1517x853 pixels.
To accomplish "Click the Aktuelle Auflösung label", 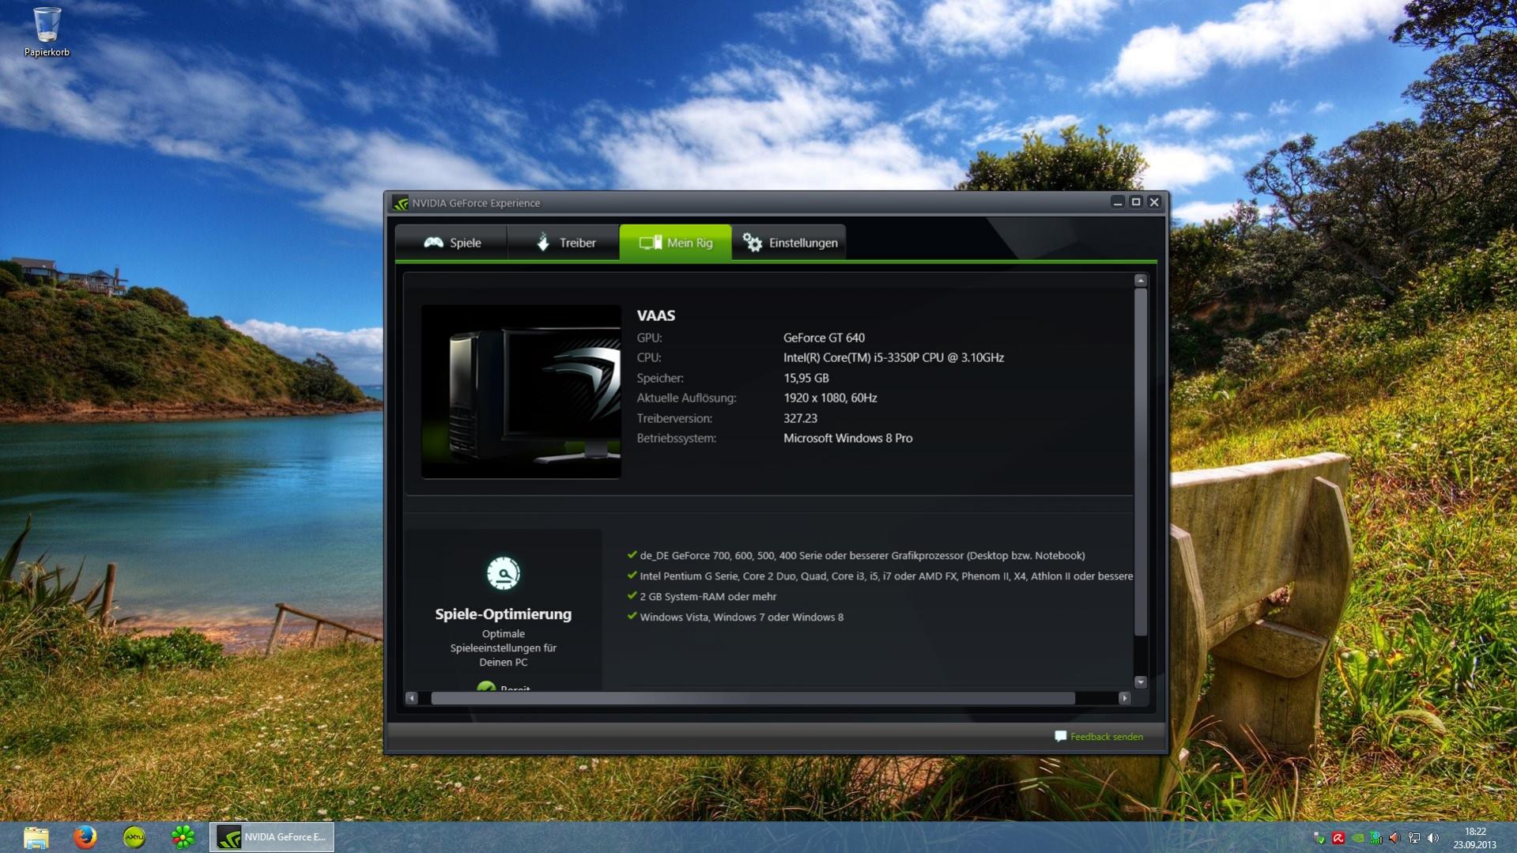I will click(x=686, y=398).
